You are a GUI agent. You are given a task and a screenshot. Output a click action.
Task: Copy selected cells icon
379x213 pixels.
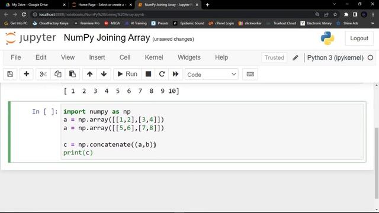[57, 74]
